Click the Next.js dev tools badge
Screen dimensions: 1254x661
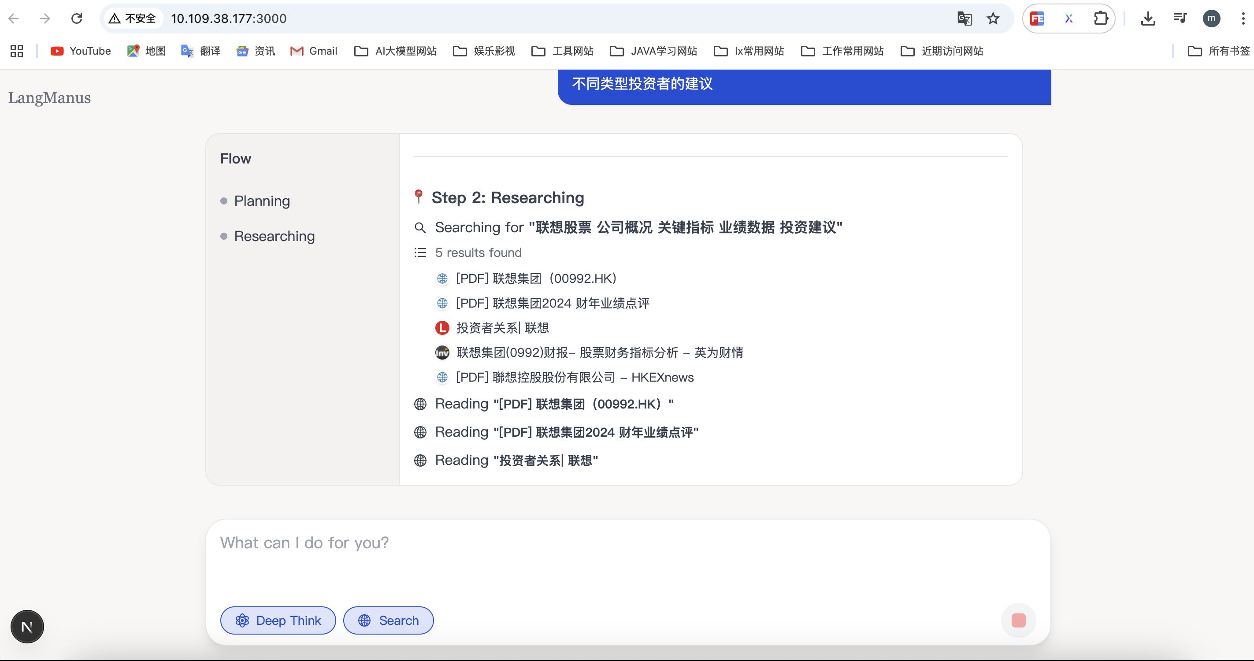click(x=27, y=627)
